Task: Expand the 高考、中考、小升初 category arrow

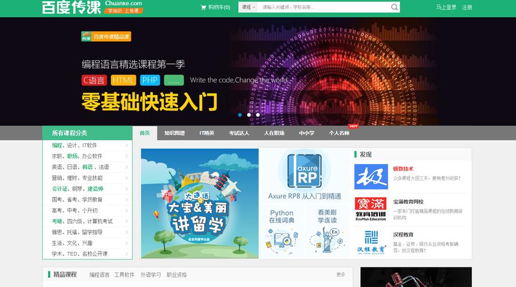Action: tap(127, 211)
